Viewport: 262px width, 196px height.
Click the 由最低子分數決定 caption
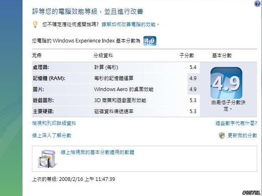pos(228,106)
